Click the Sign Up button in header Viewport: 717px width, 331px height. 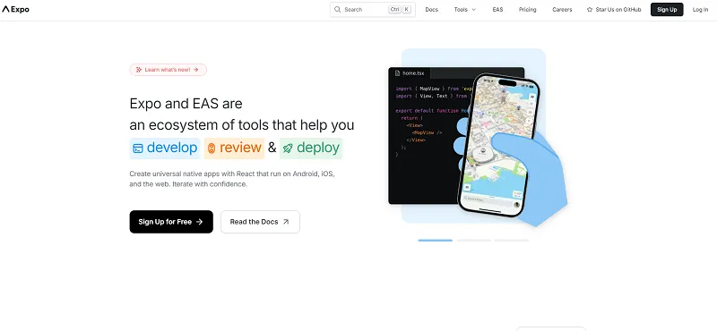(x=667, y=10)
